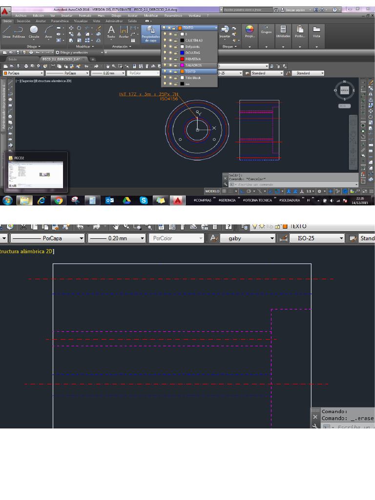Click the PECD2 window preview thumbnail

(37, 175)
